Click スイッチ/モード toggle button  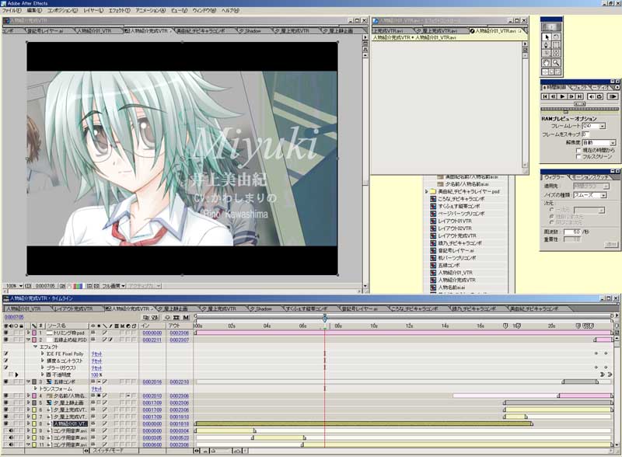107,451
